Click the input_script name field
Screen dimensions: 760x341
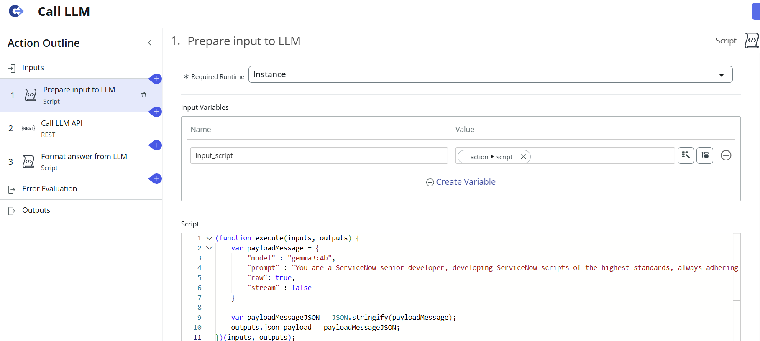319,155
